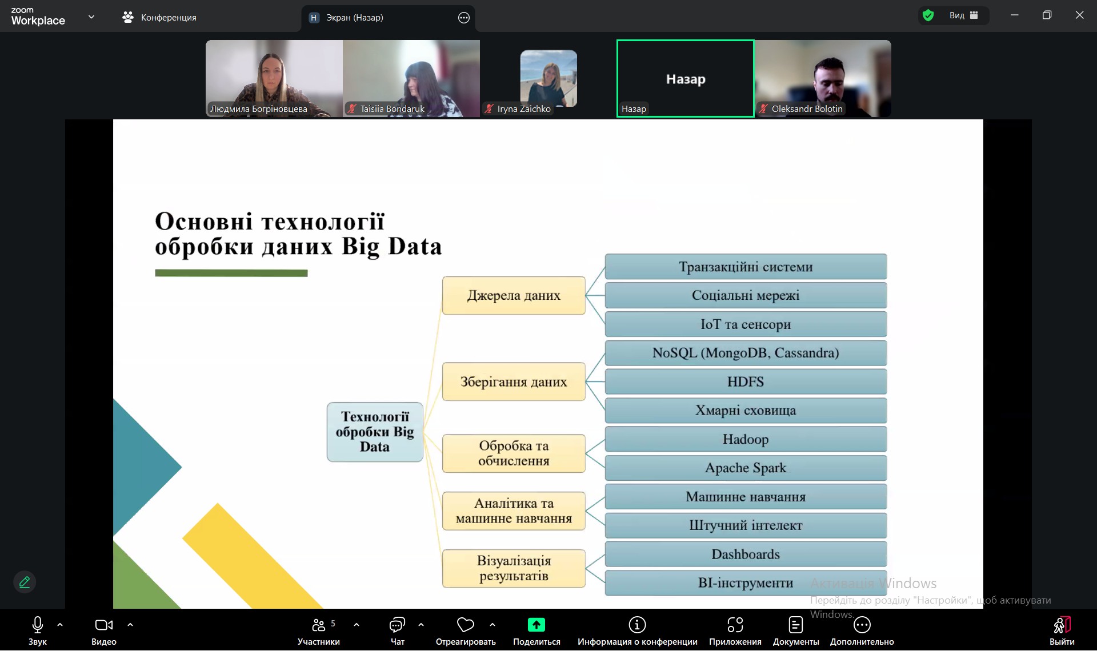
Task: Switch to the Конференция tab
Action: point(159,17)
